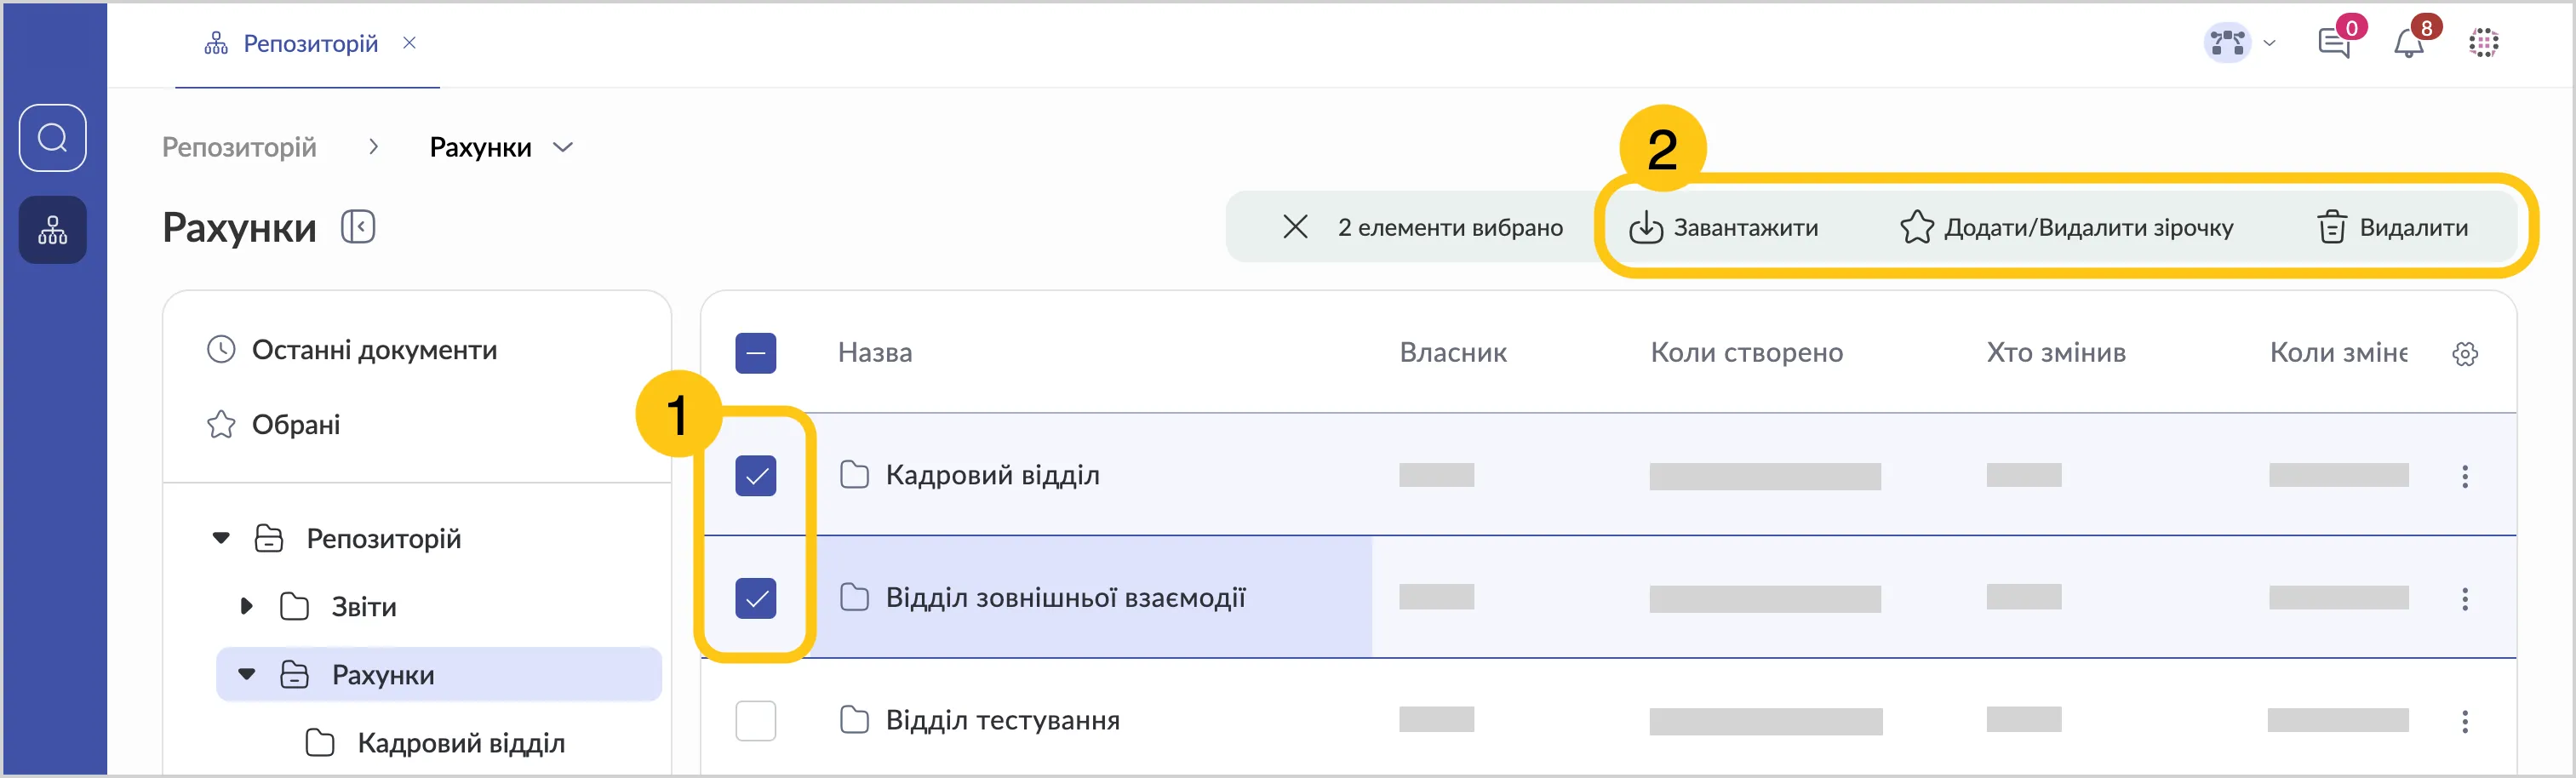The height and width of the screenshot is (778, 2576).
Task: Check the Відділ тестування checkbox
Action: (x=756, y=720)
